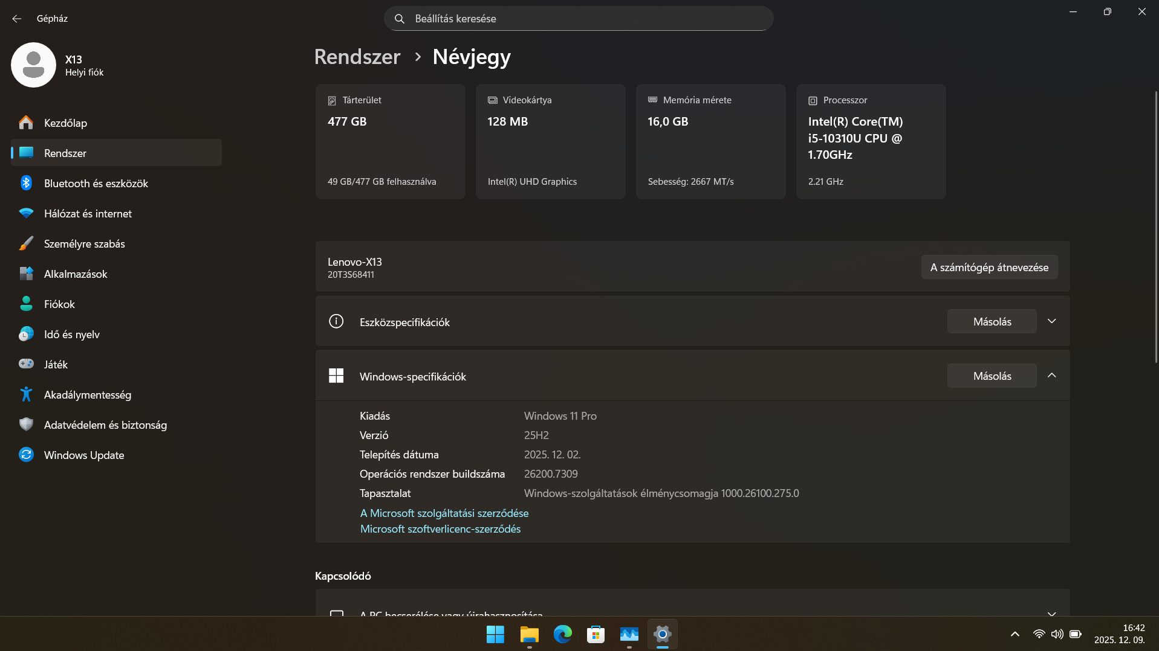
Task: Navigate to Alkalmazások settings
Action: (116, 274)
